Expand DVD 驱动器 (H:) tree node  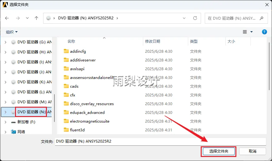click(x=6, y=52)
